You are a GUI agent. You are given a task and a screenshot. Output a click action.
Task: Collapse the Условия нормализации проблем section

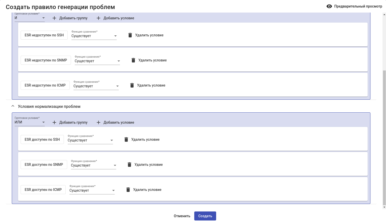coord(13,106)
